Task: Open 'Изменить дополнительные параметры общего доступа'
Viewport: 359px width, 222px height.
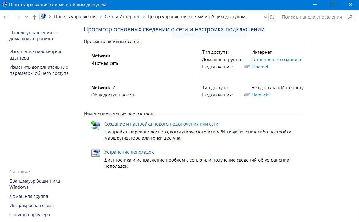Action: [x=39, y=70]
